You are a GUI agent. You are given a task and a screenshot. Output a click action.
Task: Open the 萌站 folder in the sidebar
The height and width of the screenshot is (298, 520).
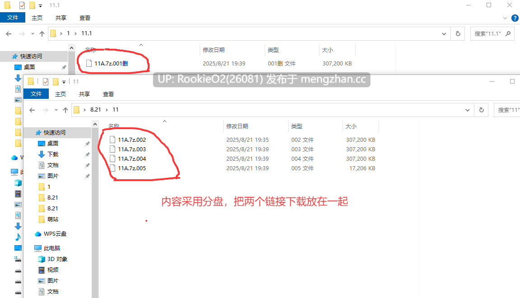click(x=53, y=219)
